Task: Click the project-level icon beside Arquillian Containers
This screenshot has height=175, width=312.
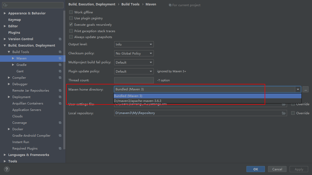Action: (x=60, y=103)
